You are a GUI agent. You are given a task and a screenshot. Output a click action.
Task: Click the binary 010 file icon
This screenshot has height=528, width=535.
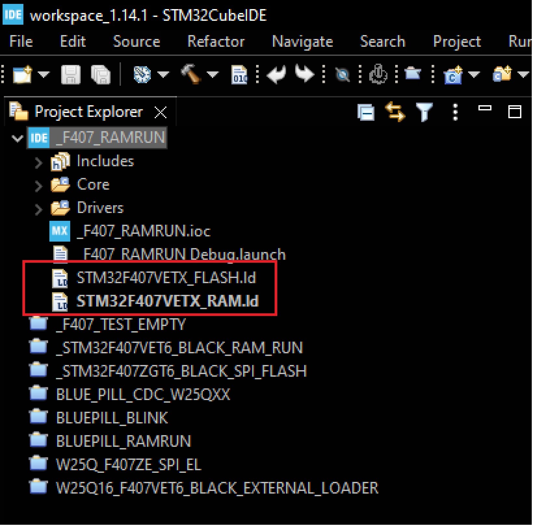[x=240, y=75]
